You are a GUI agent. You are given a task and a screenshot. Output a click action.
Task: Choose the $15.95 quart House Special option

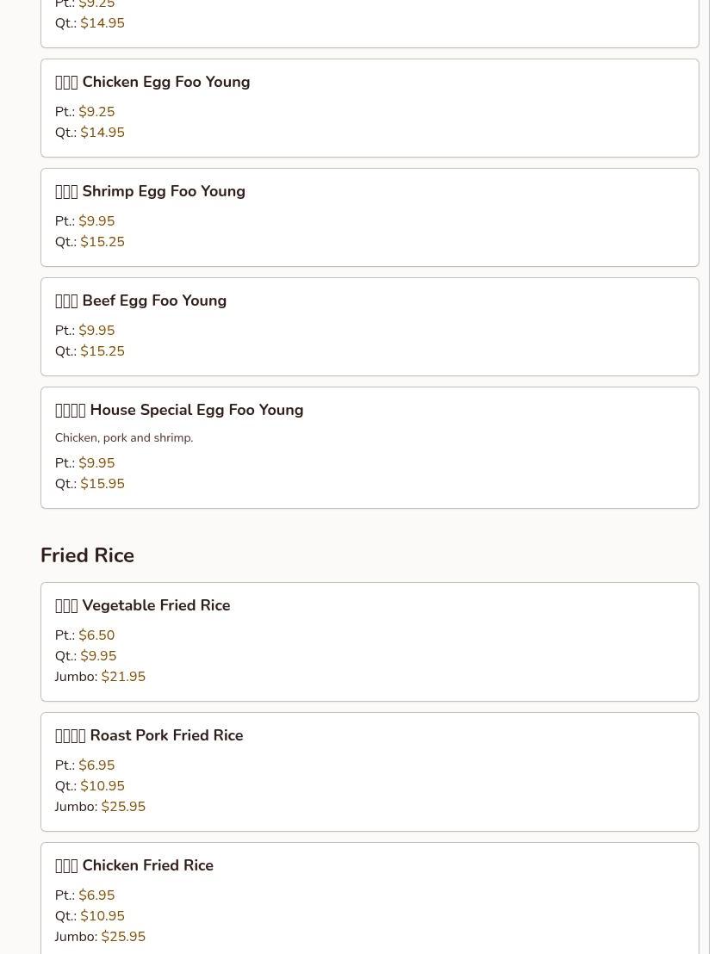[x=102, y=484]
